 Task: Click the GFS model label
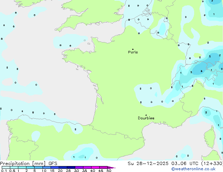tap(53, 164)
